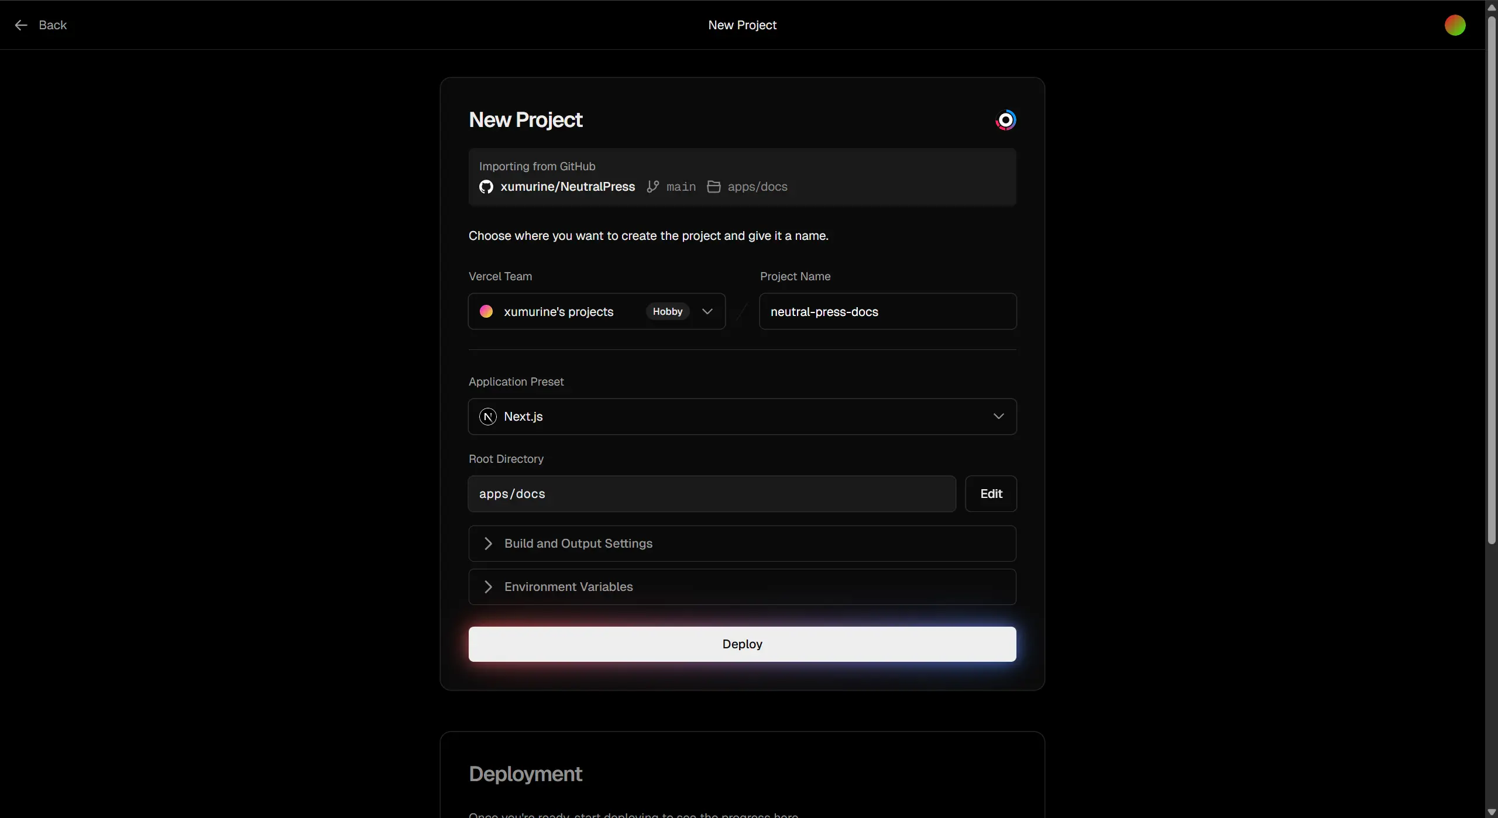Click the circular logo icon in card
The image size is (1498, 818).
[x=1005, y=120]
